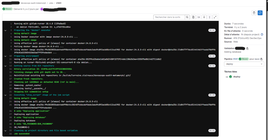Erase job log with trash icon
Image resolution: width=268 pixels, height=140 pixels.
254,13
